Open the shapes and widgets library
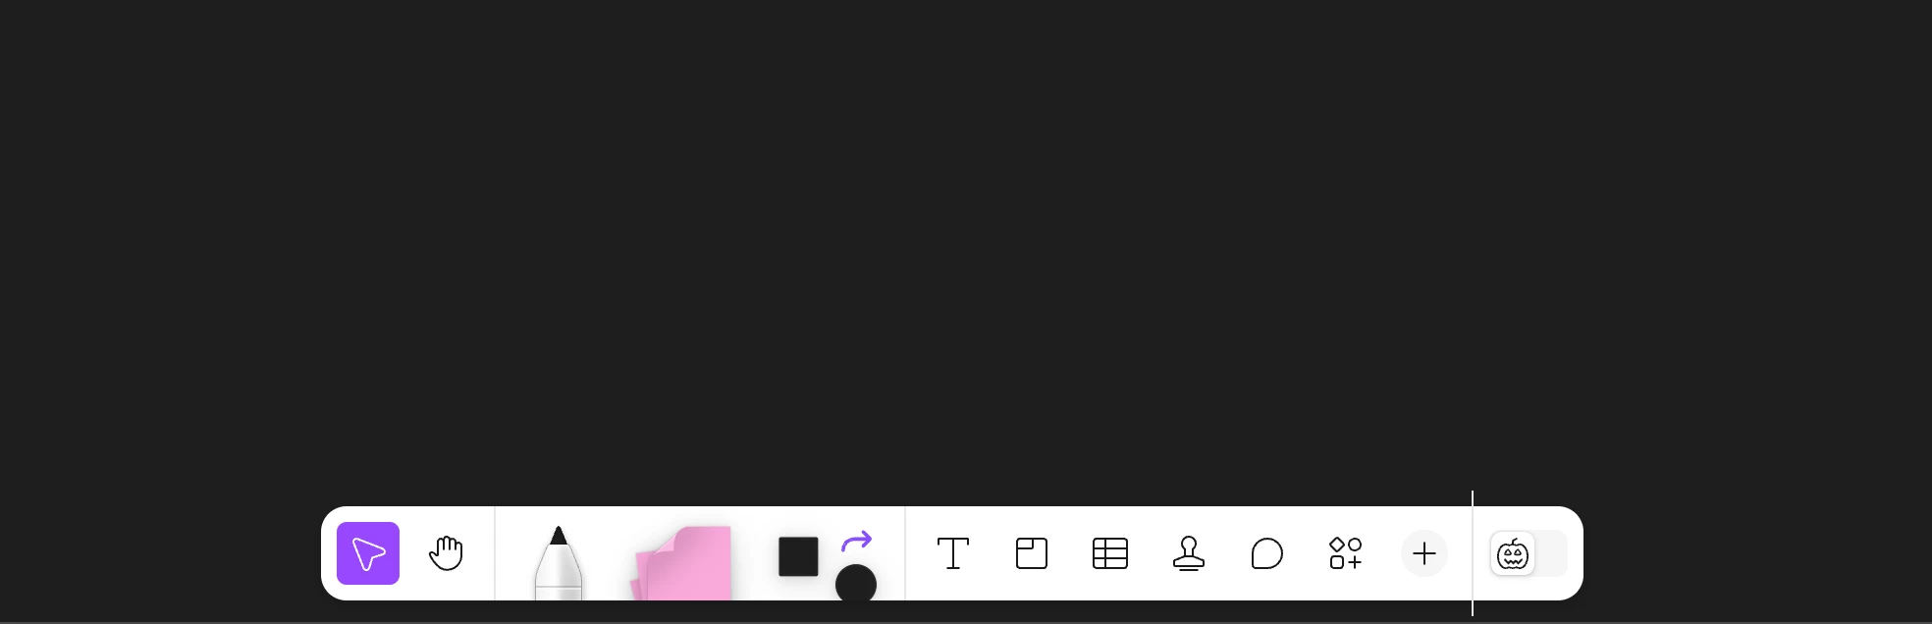 (x=1346, y=553)
